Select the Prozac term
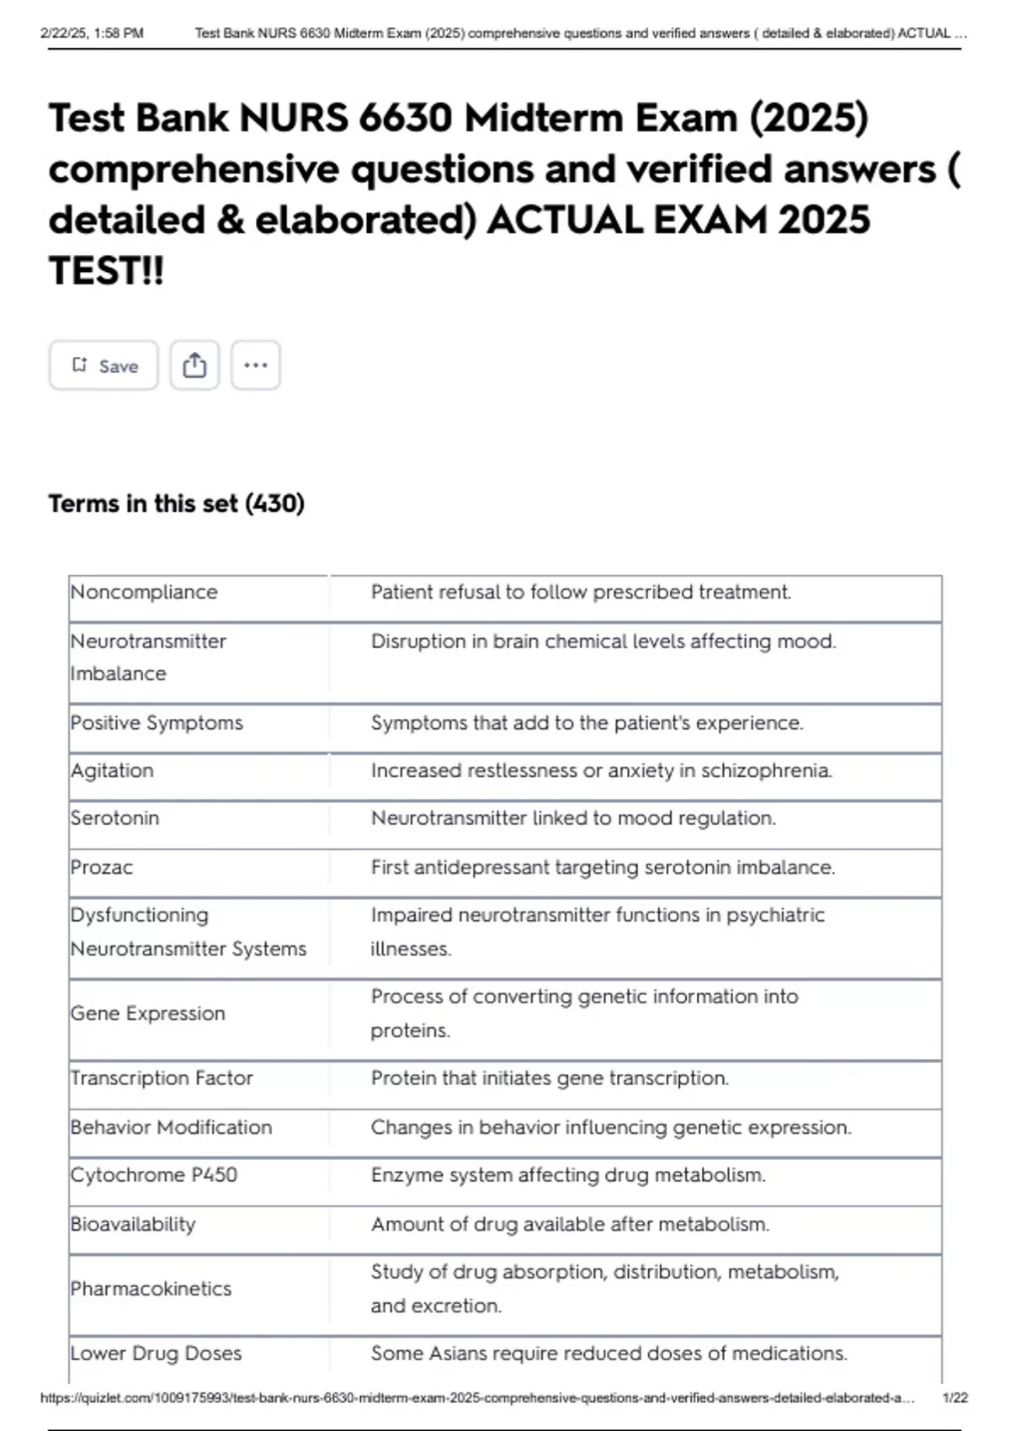Image resolution: width=1010 pixels, height=1431 pixels. pos(102,867)
